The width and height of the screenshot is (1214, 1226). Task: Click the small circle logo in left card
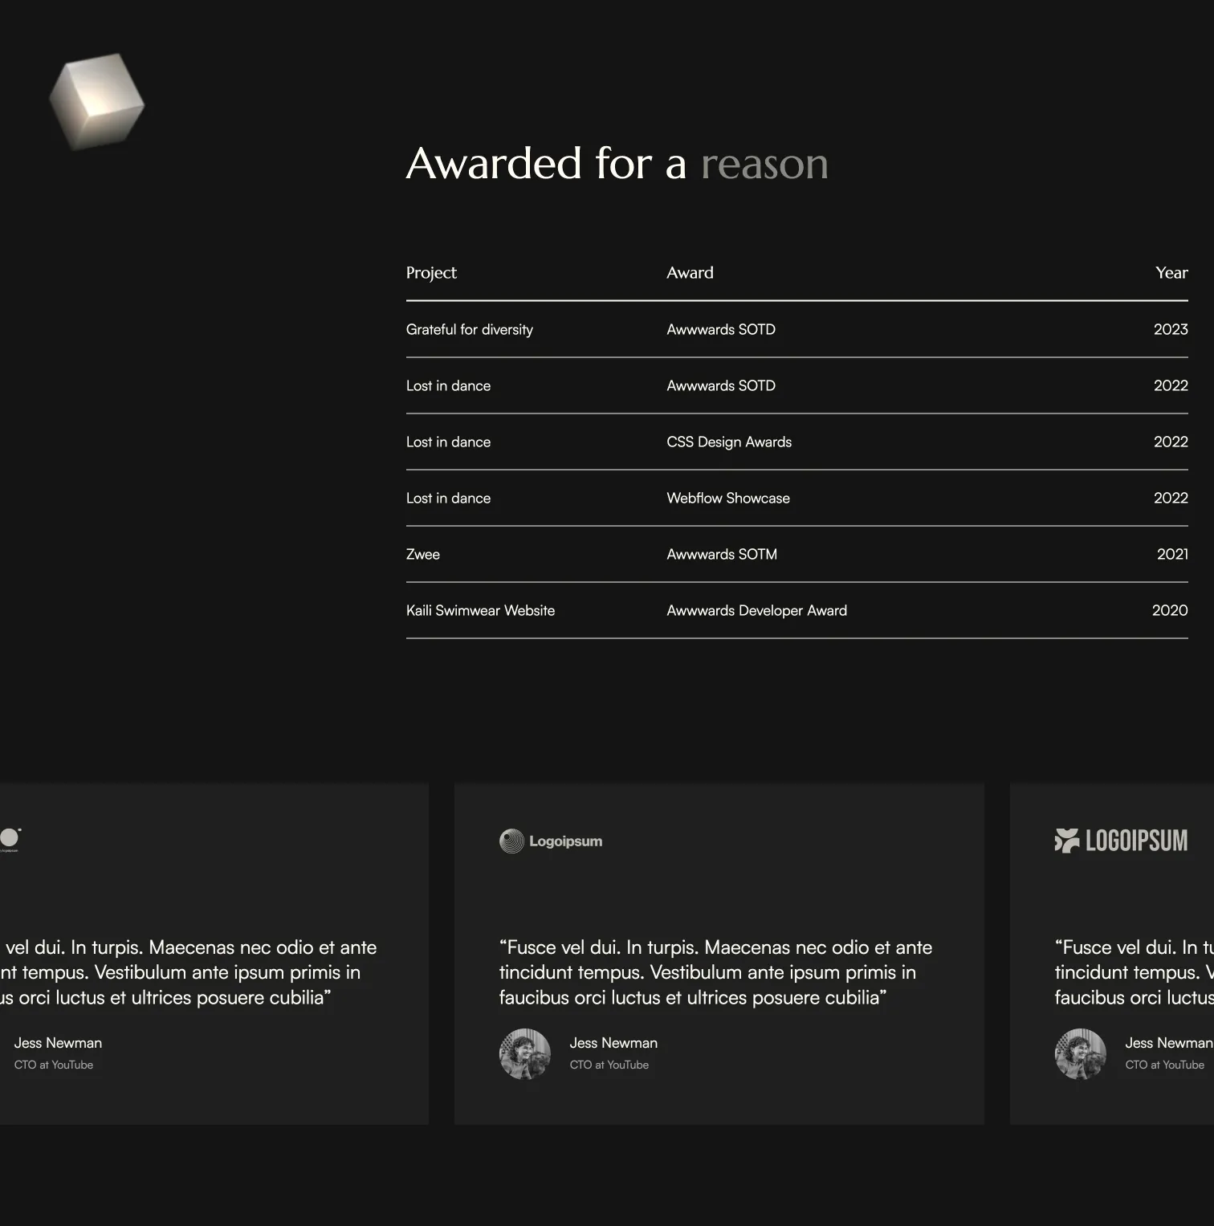click(10, 839)
